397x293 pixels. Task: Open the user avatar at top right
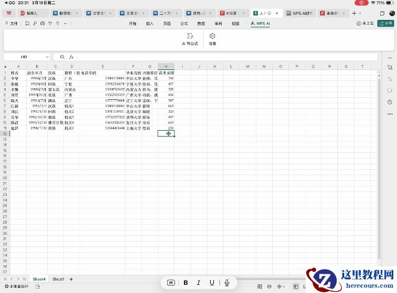pos(392,13)
